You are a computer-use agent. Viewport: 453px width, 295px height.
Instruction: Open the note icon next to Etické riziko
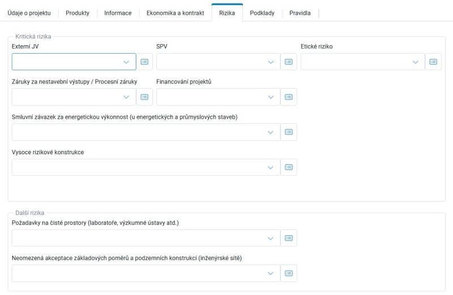click(x=433, y=62)
